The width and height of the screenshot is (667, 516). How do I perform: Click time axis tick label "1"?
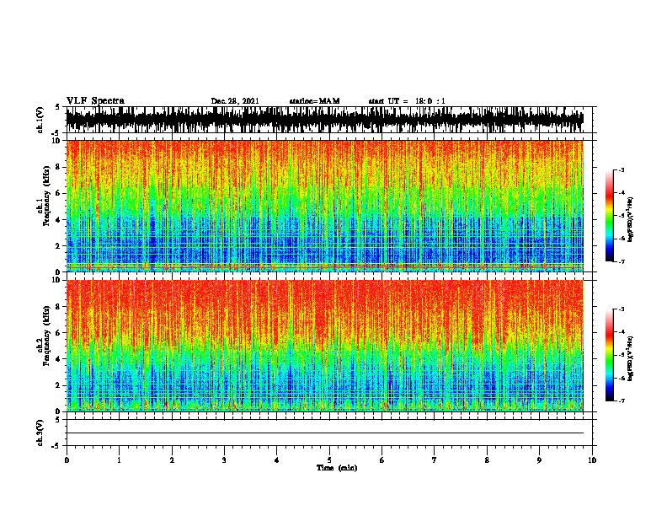[119, 460]
